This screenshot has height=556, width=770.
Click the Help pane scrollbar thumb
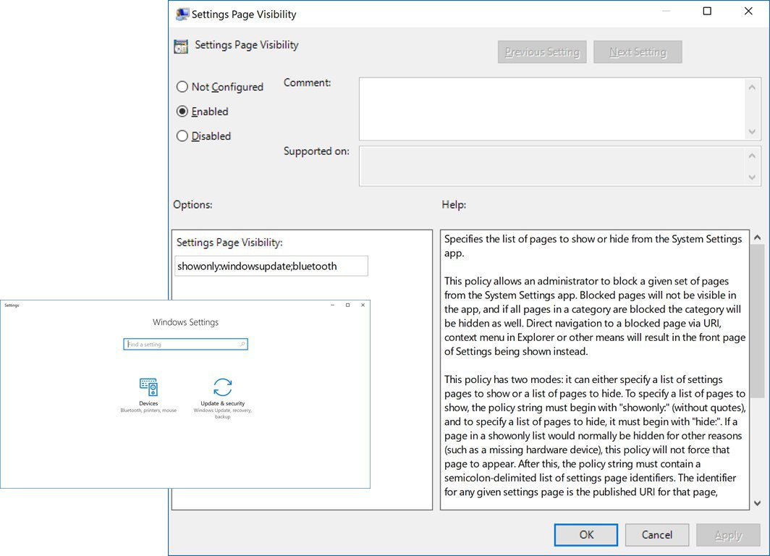click(x=757, y=321)
